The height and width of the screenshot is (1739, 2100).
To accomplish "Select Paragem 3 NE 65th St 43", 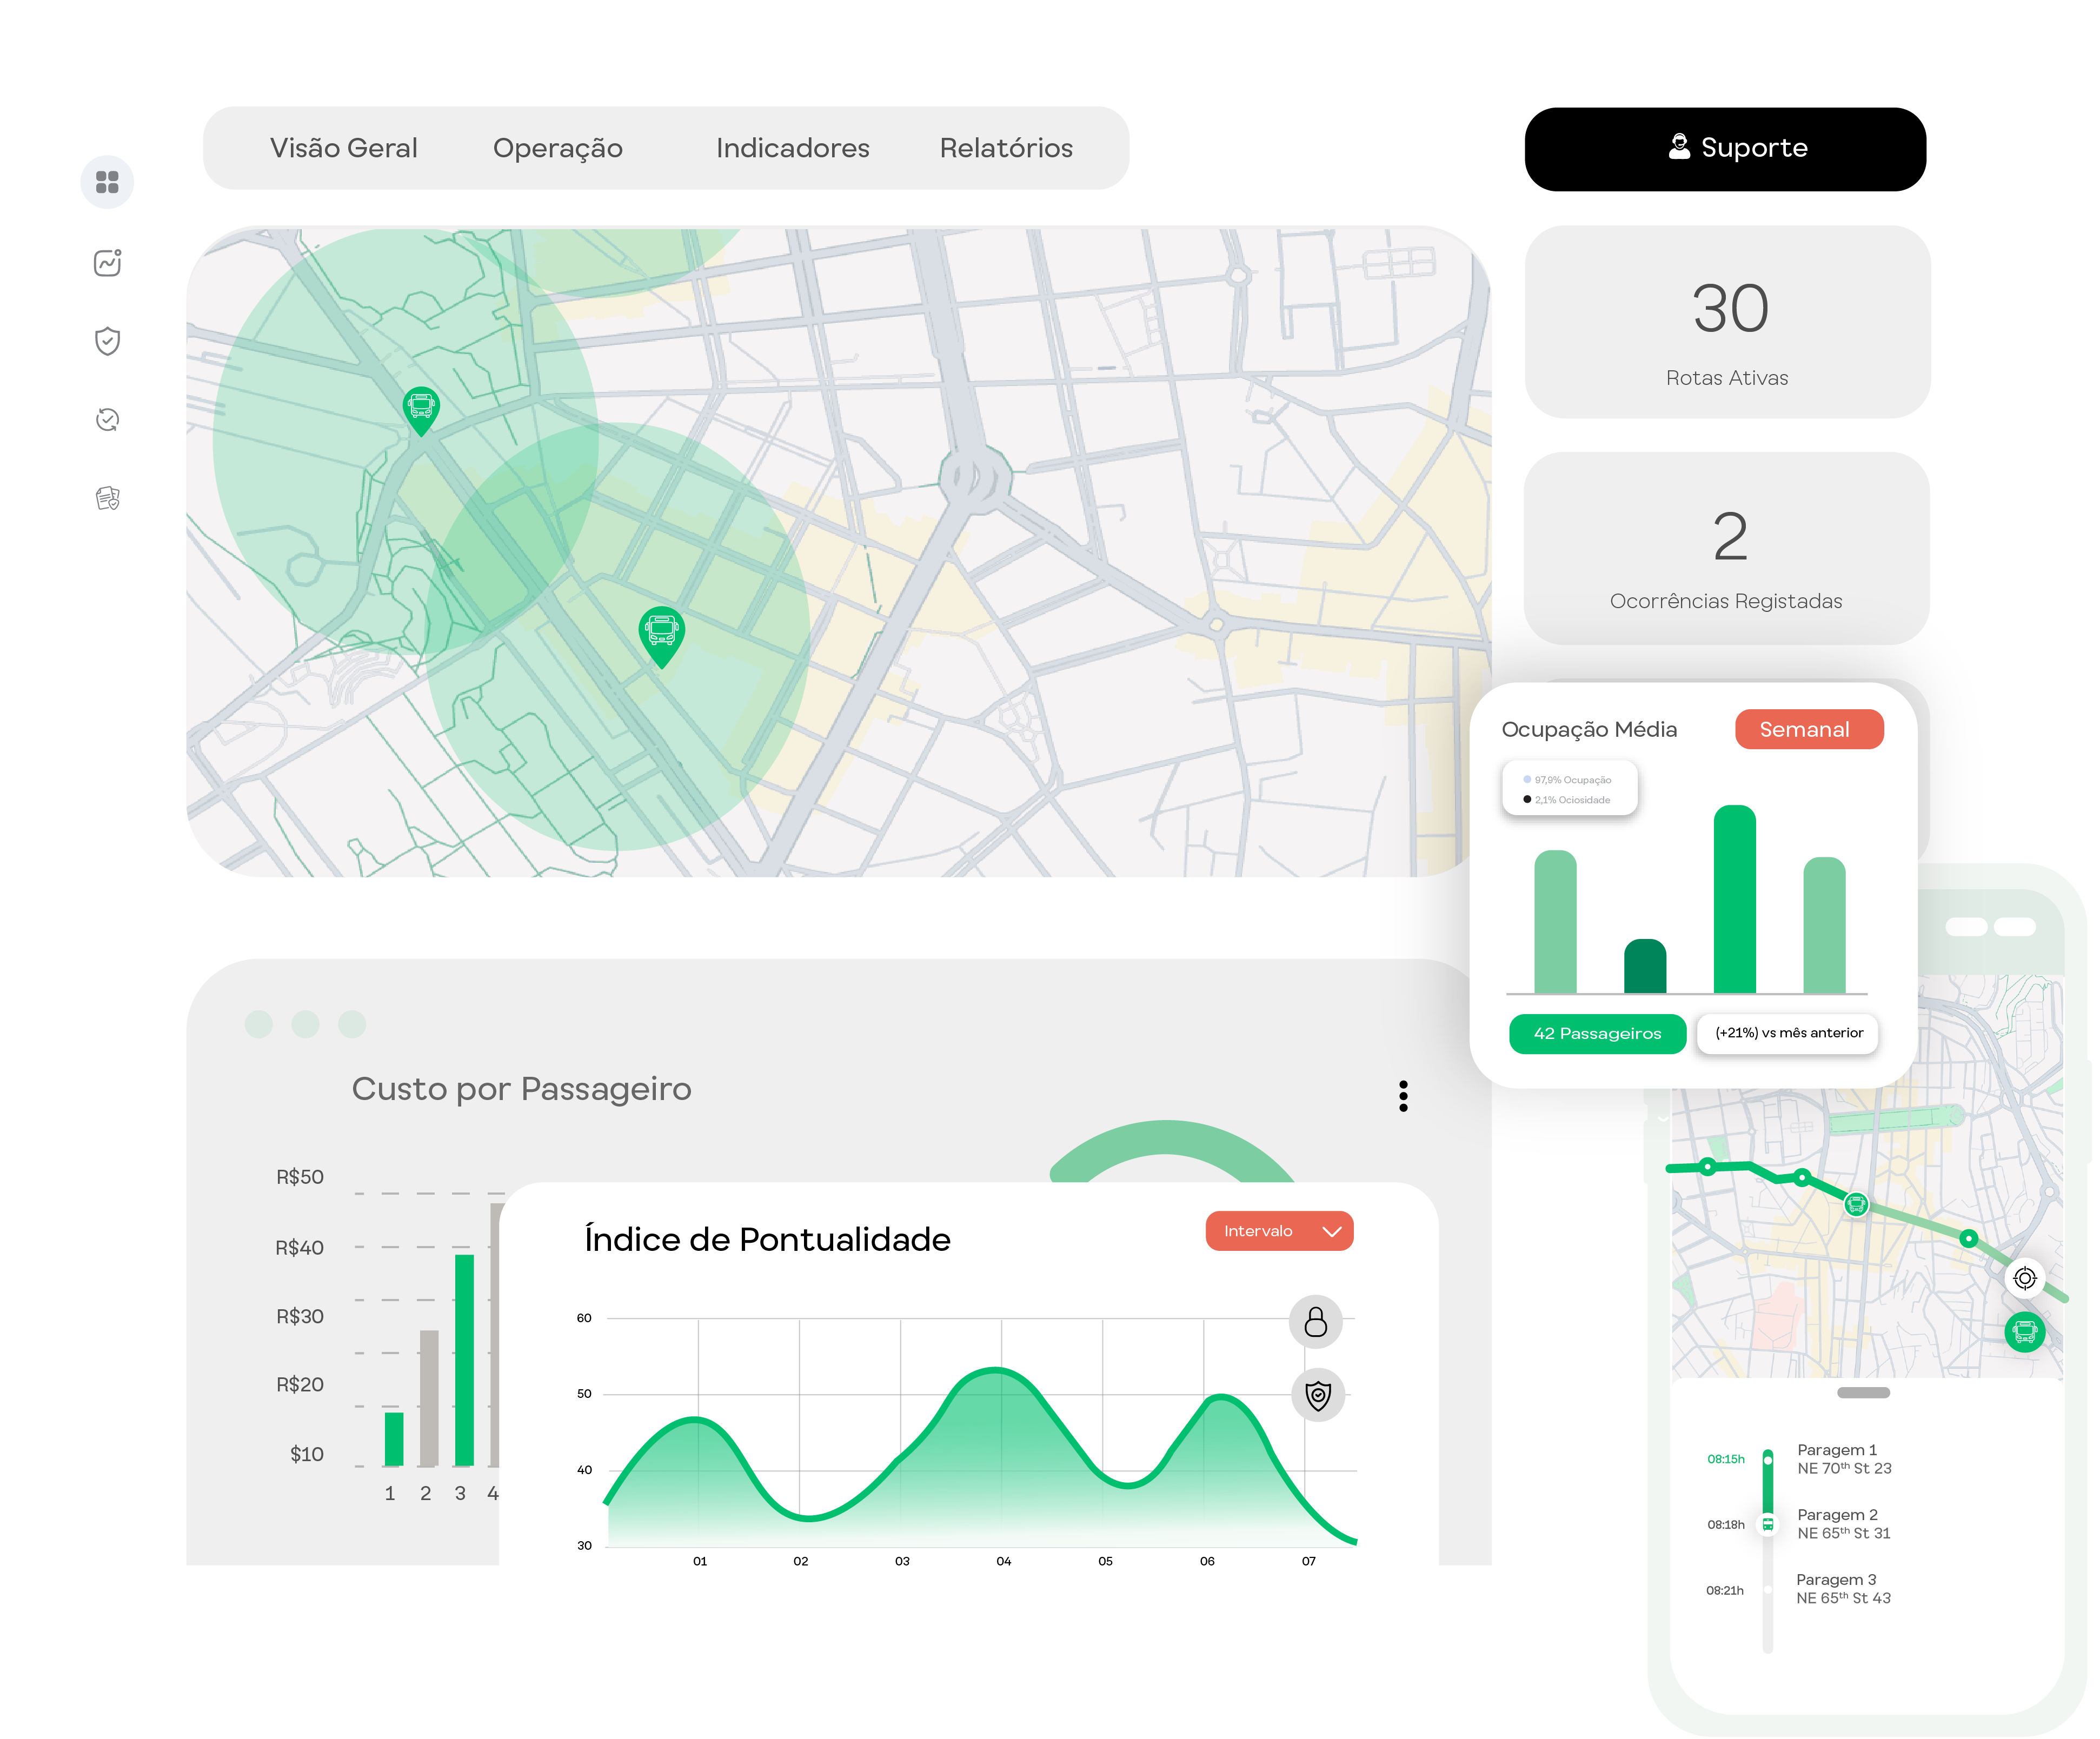I will (1843, 1589).
